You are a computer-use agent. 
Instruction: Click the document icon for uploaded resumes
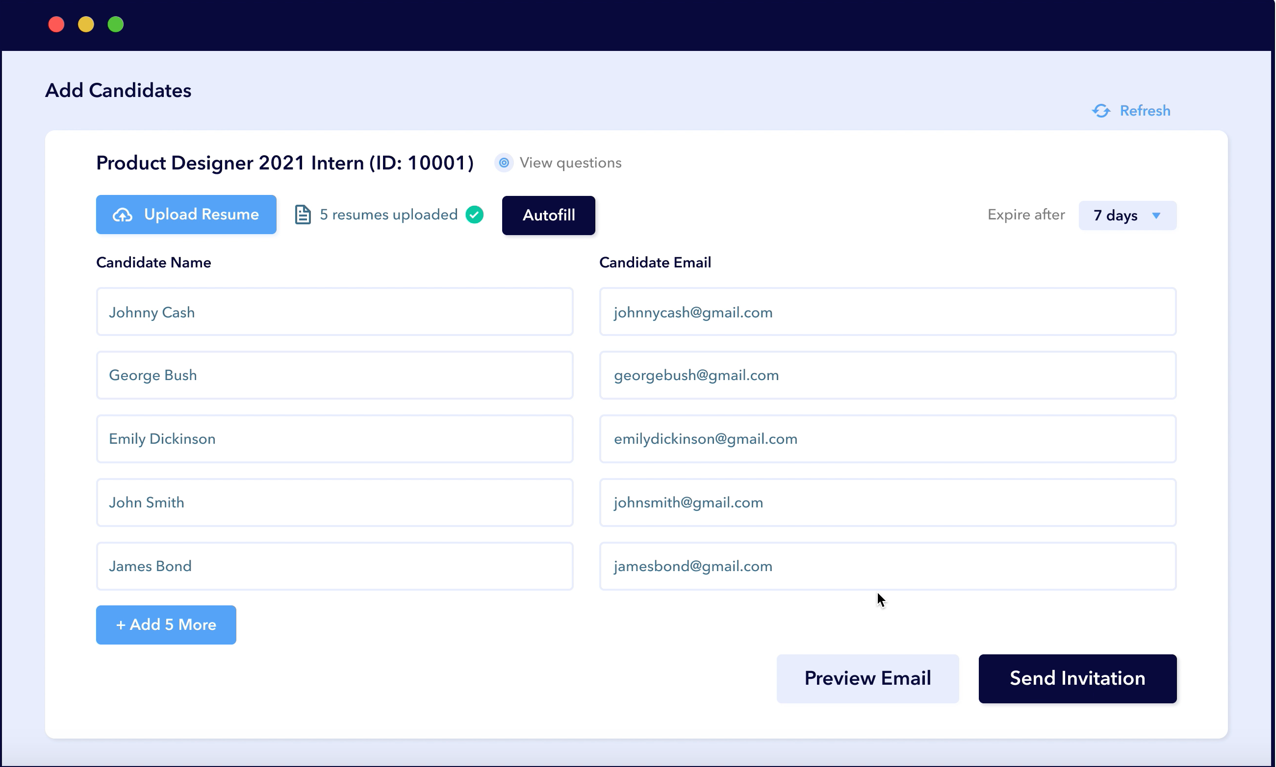pyautogui.click(x=303, y=215)
